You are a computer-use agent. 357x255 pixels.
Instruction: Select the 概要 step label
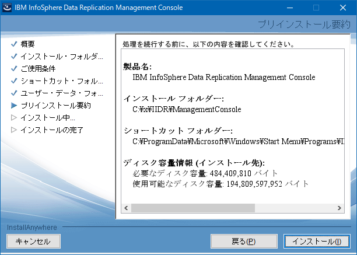[x=28, y=44]
